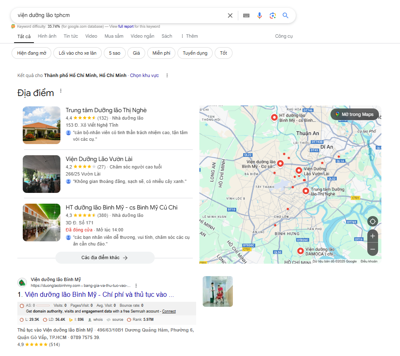Click the LD: 56.4K metric
This screenshot has width=400, height=356.
(54, 320)
